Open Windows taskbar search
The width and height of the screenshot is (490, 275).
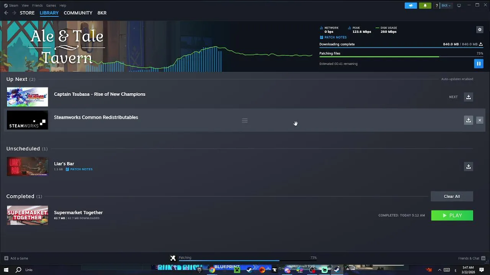pos(18,270)
